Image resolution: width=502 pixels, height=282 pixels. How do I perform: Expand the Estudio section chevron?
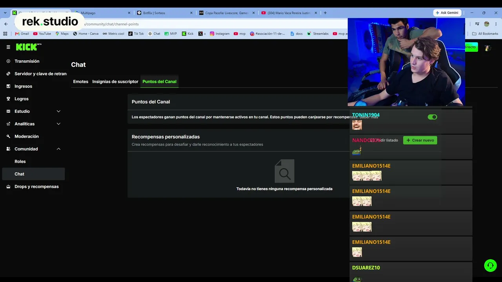coord(58,111)
